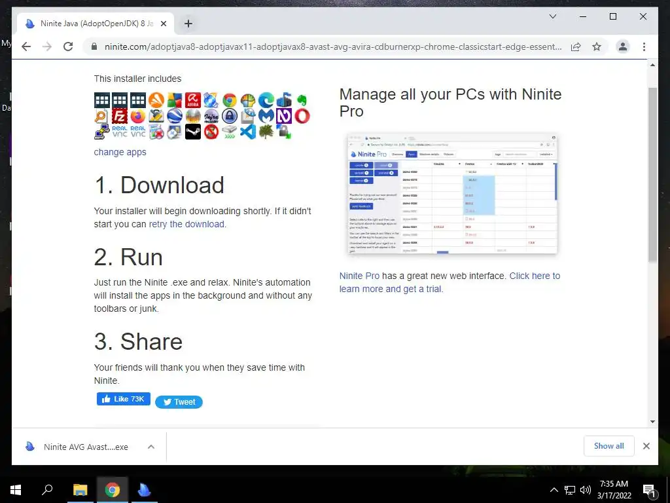Select the Google Earth globe icon
Viewport: 670px width, 503px height.
tap(174, 116)
